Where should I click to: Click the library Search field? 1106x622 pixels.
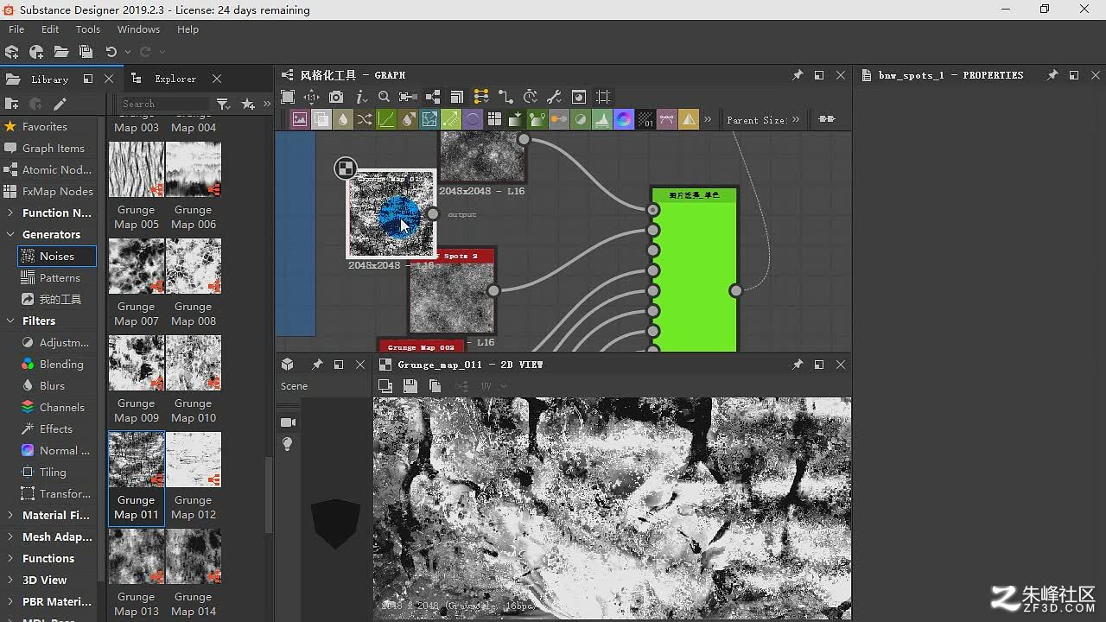tap(164, 104)
